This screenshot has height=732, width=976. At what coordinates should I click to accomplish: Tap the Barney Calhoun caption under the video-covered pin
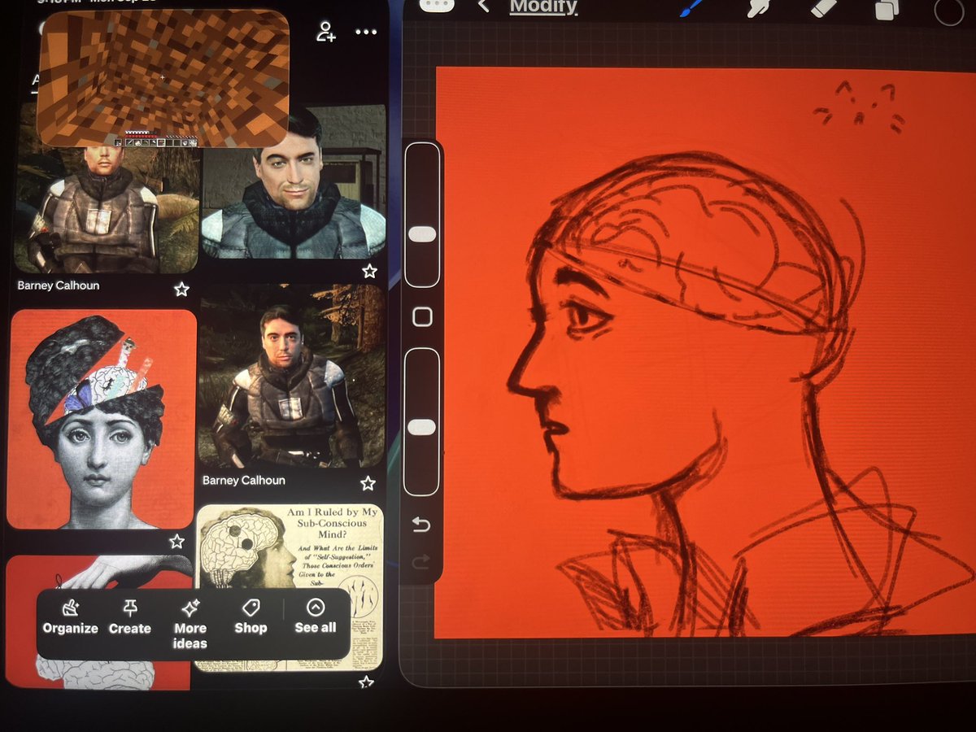click(x=59, y=286)
